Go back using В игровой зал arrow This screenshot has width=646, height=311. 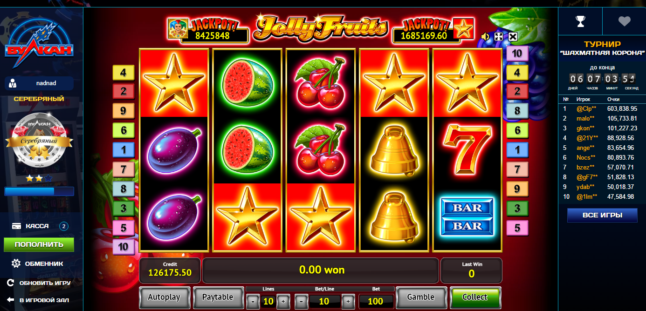pos(10,300)
